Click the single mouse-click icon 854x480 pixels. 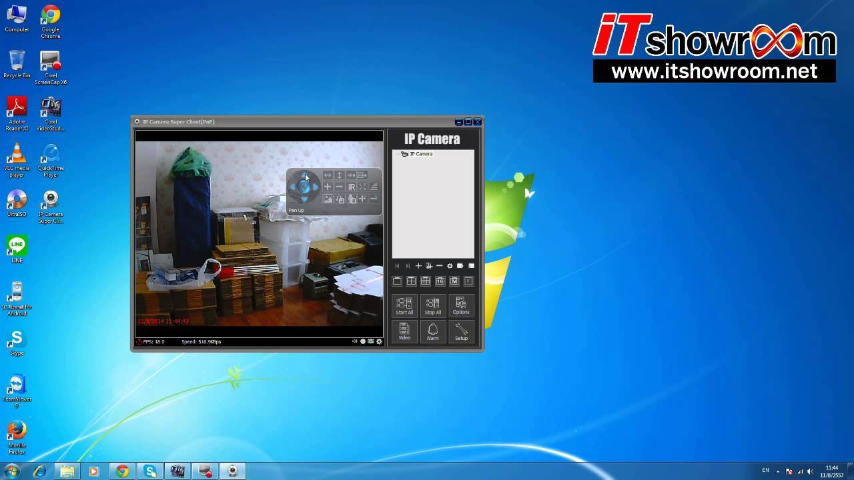pyautogui.click(x=340, y=199)
